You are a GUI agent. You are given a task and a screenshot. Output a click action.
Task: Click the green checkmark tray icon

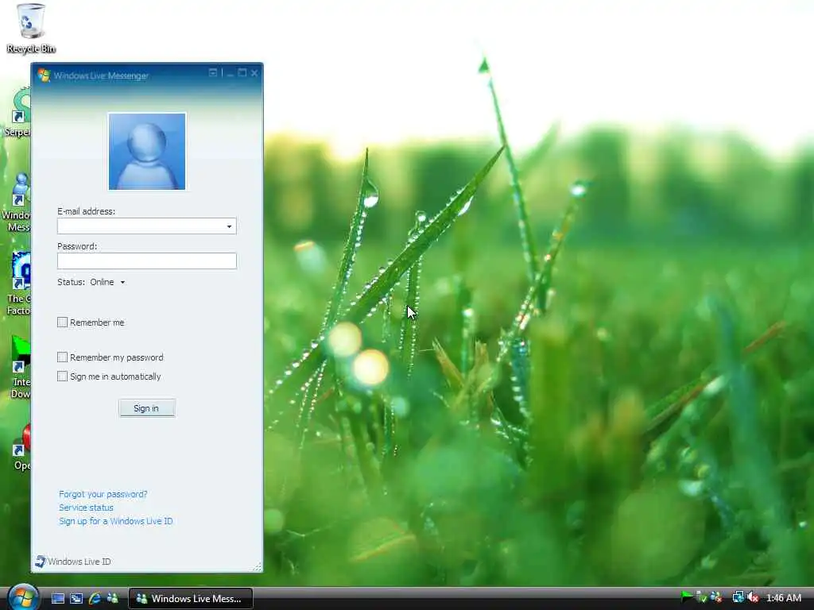point(701,597)
